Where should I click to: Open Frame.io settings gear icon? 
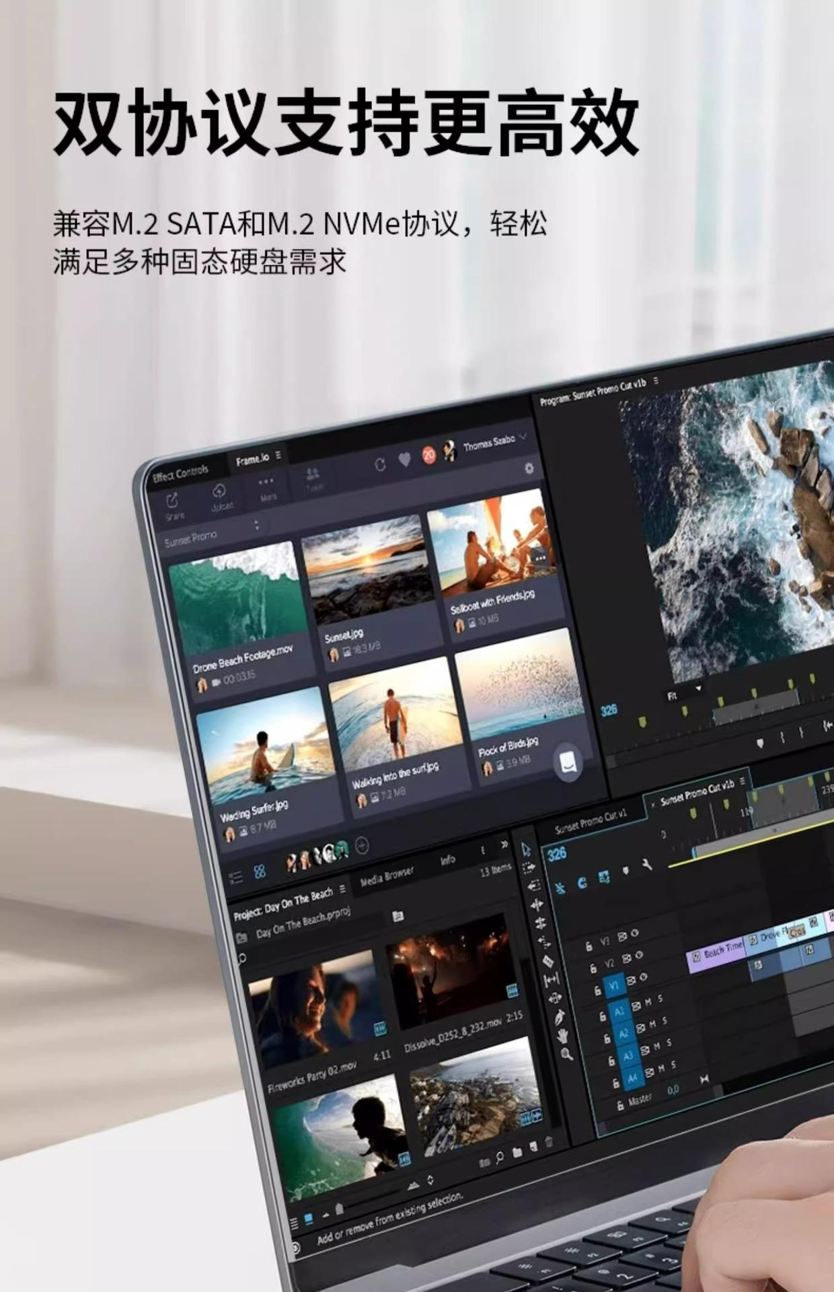click(529, 468)
